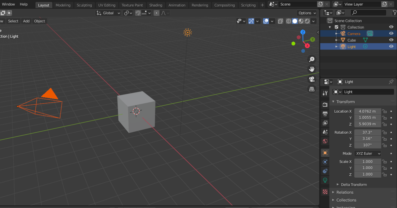Image resolution: width=397 pixels, height=208 pixels.
Task: Switch to wireframe shading mode
Action: pos(288,21)
